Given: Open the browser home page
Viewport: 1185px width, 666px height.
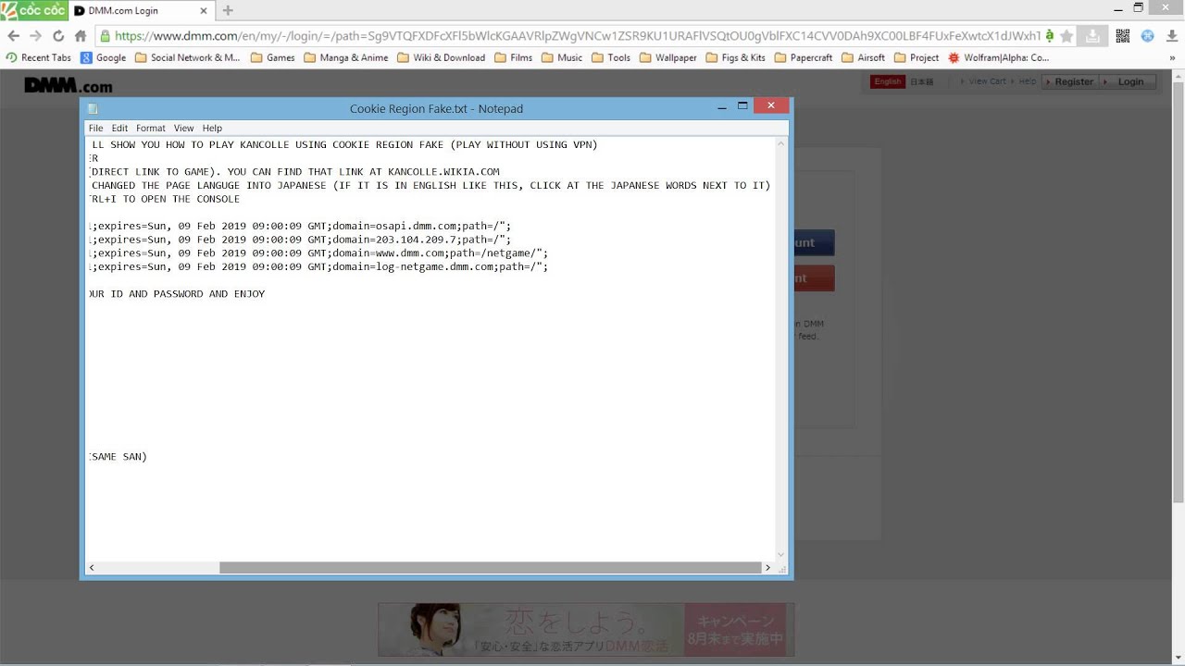Looking at the screenshot, I should click(x=81, y=36).
